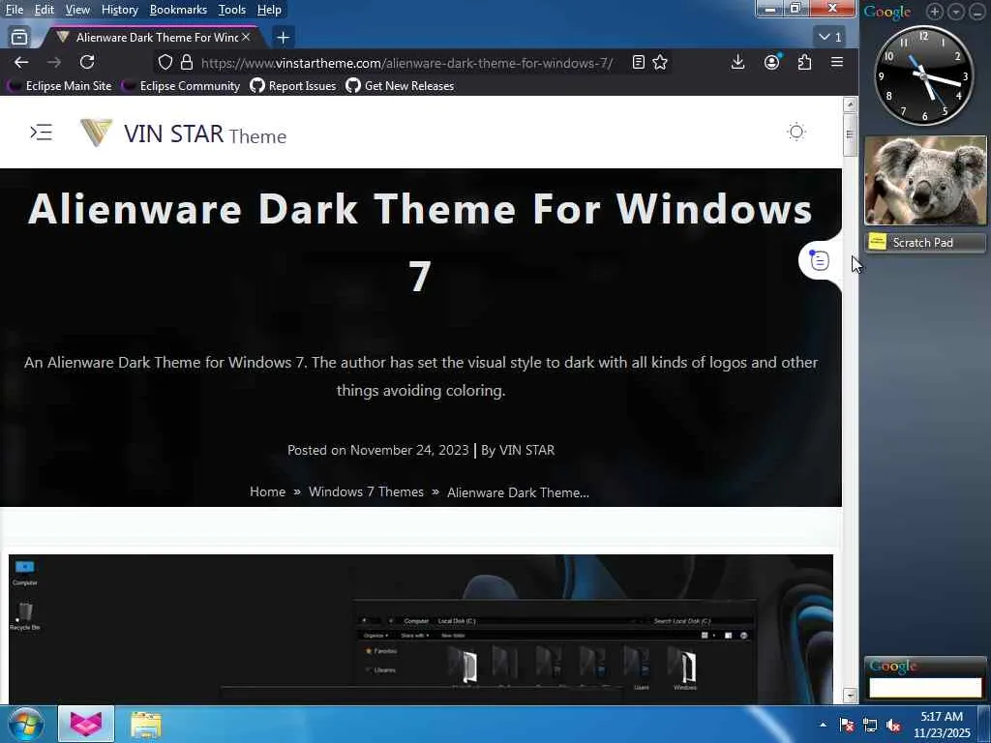991x743 pixels.
Task: Click the Alienware Dark Theme... breadcrumb text
Action: (519, 492)
